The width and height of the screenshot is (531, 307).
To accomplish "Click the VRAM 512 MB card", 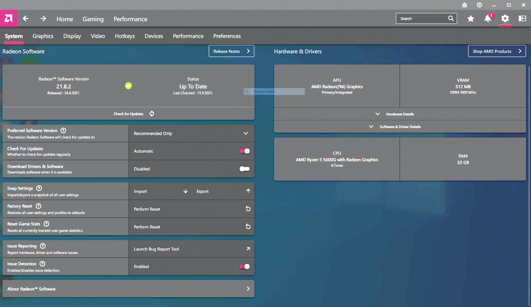I will coord(463,86).
